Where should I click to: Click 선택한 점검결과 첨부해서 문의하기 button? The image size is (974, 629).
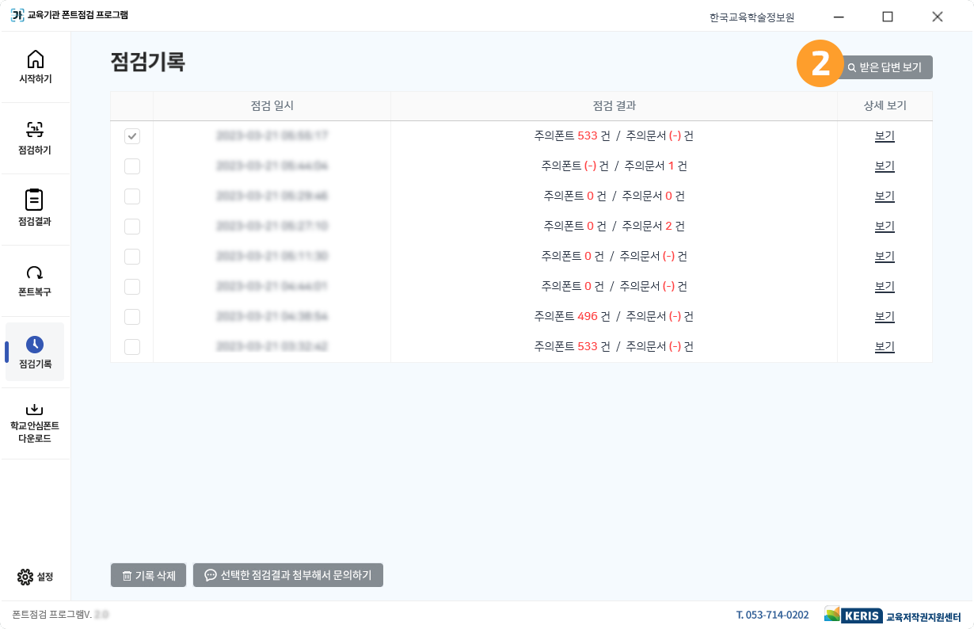(x=288, y=575)
